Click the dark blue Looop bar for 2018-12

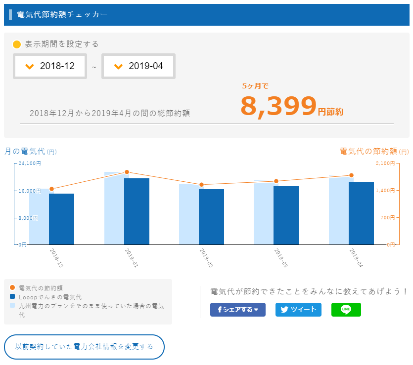(61, 219)
